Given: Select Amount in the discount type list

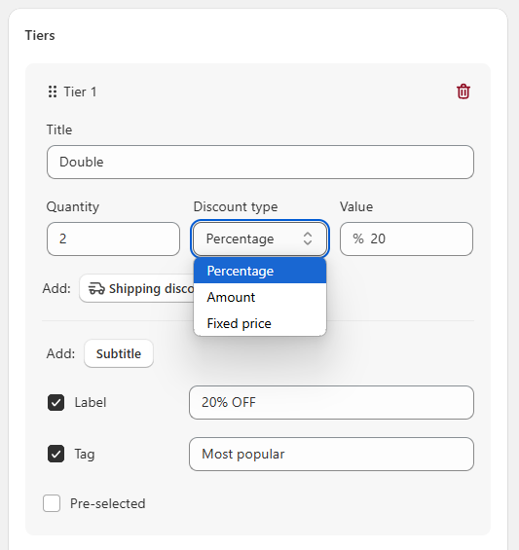Looking at the screenshot, I should pyautogui.click(x=260, y=297).
